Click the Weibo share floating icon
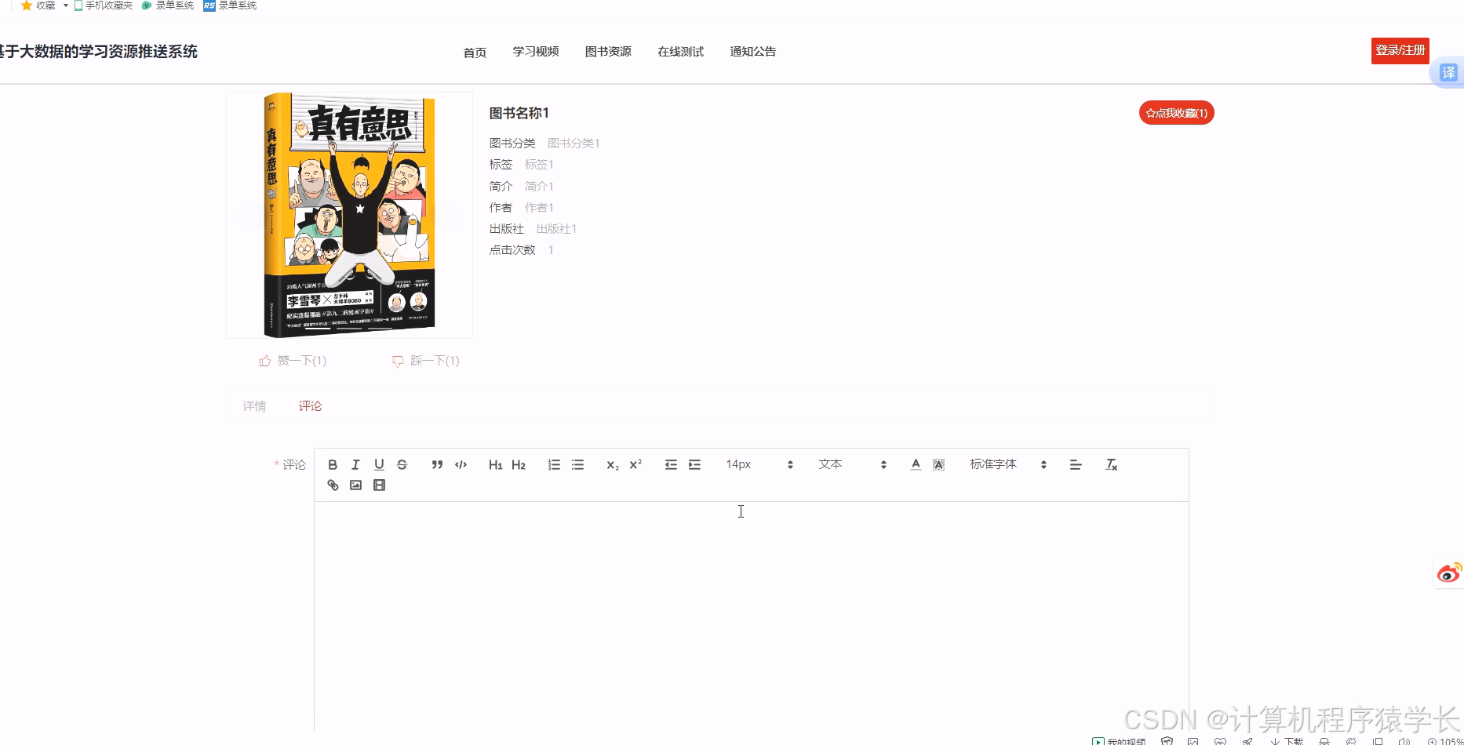This screenshot has height=745, width=1464. [x=1448, y=574]
